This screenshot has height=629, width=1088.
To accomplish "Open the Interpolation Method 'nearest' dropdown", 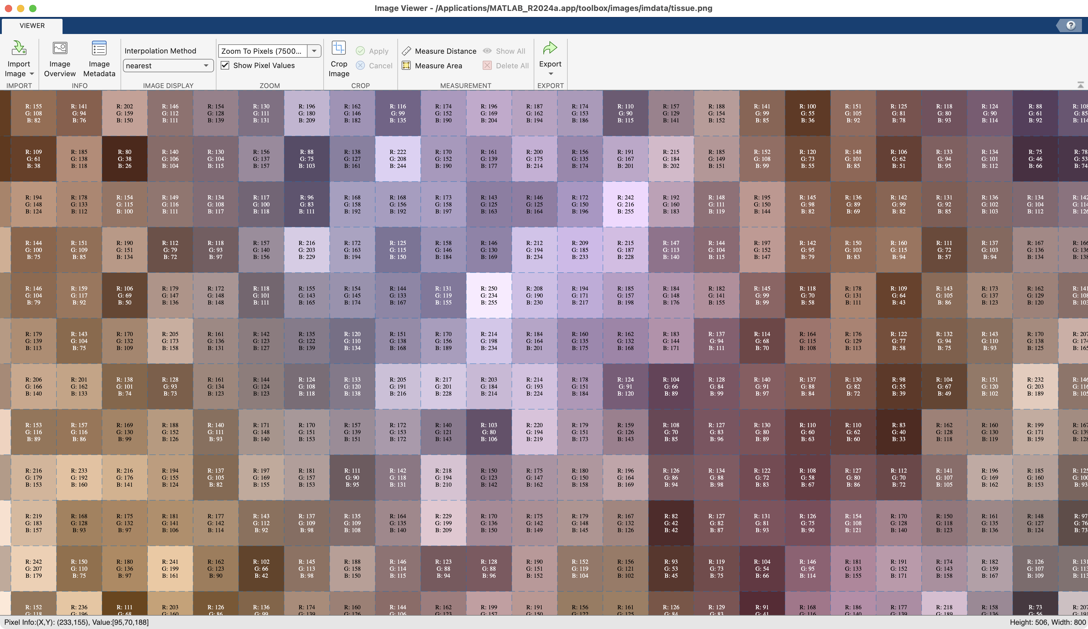I will [x=168, y=66].
